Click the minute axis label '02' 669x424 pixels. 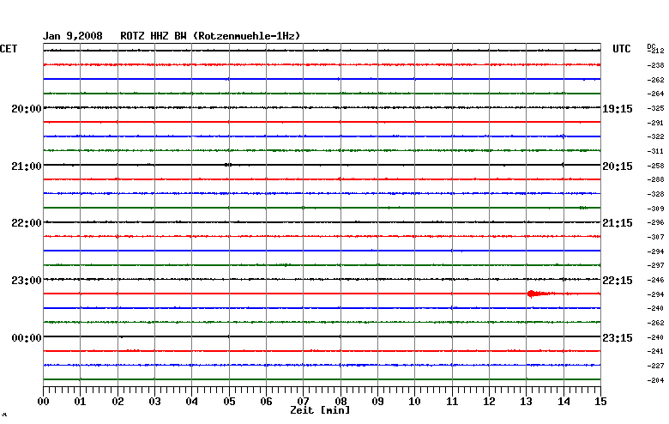pos(118,402)
